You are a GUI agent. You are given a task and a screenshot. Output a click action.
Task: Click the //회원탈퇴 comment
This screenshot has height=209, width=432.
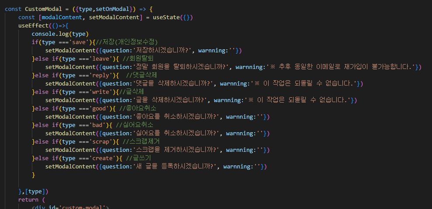click(138, 59)
